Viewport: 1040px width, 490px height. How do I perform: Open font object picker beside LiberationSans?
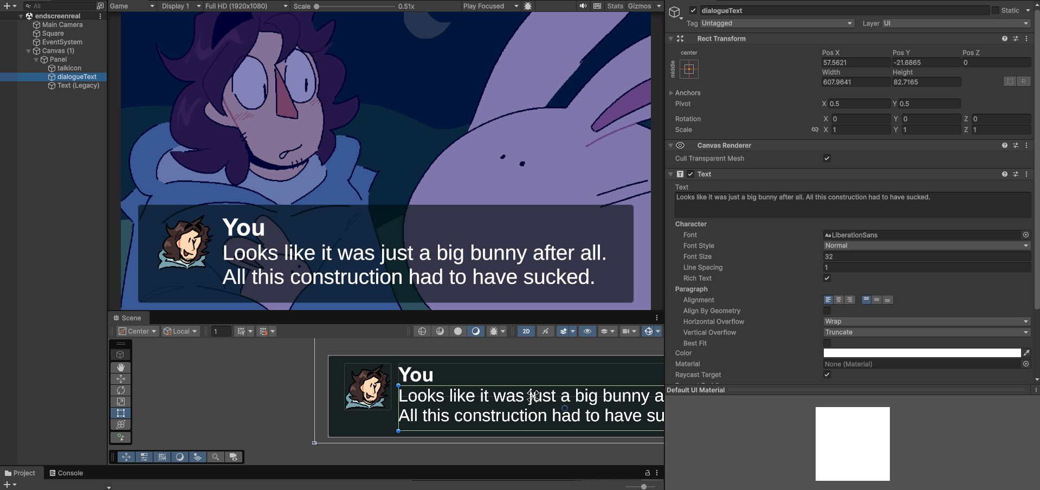(1026, 235)
